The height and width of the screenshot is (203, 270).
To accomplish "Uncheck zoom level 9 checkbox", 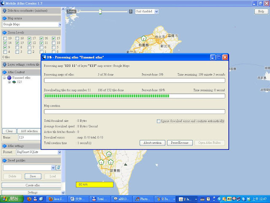I will [x=5, y=47].
